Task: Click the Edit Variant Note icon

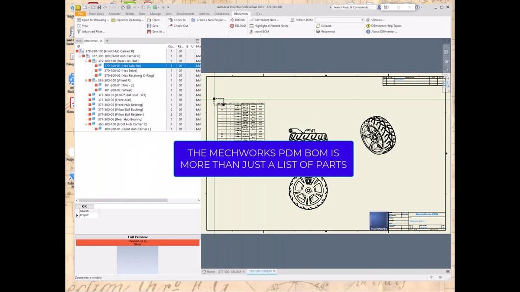Action: 251,20
